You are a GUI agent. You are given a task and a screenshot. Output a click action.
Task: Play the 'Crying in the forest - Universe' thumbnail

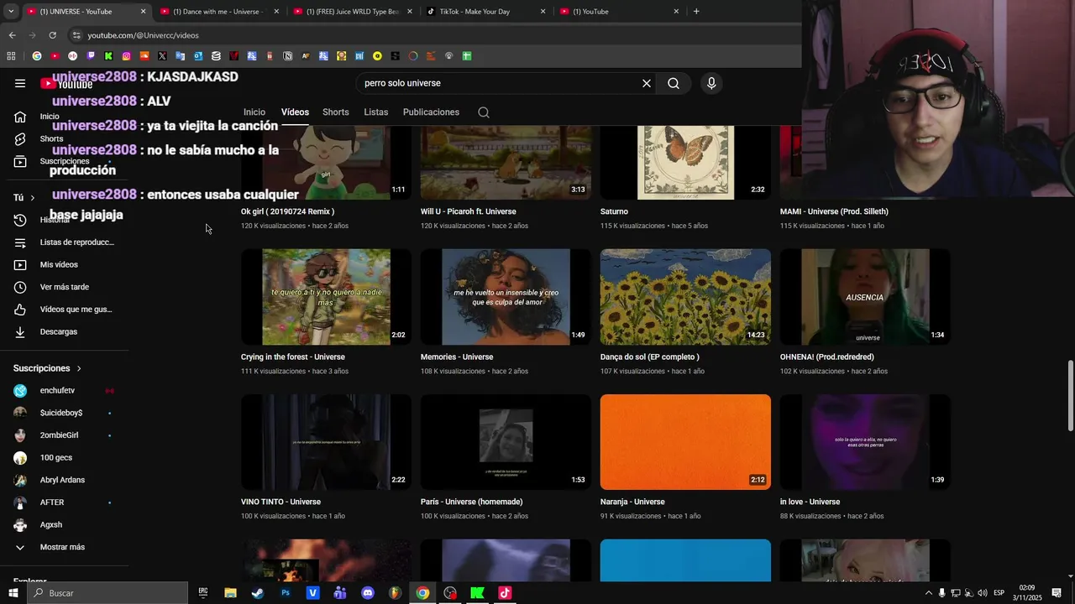coord(326,297)
